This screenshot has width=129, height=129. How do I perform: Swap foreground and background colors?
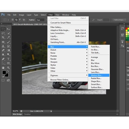click(8, 71)
